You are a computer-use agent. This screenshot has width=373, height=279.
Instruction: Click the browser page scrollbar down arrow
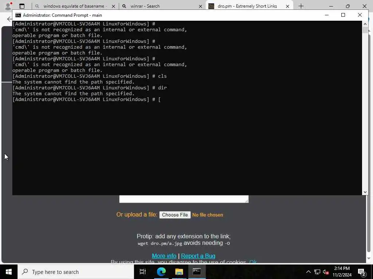[369, 258]
